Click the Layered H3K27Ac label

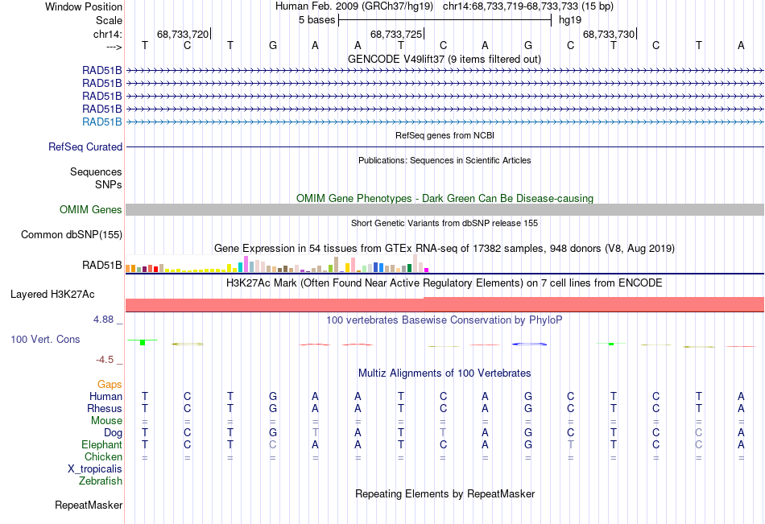click(x=52, y=295)
